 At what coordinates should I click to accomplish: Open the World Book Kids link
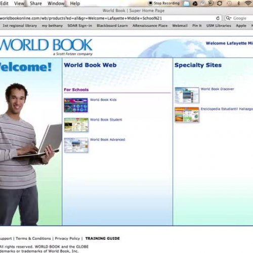click(x=103, y=100)
